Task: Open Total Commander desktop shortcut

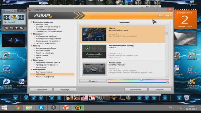Action: (x=178, y=70)
